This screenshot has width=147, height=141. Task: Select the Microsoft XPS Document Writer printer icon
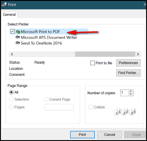tap(18, 37)
